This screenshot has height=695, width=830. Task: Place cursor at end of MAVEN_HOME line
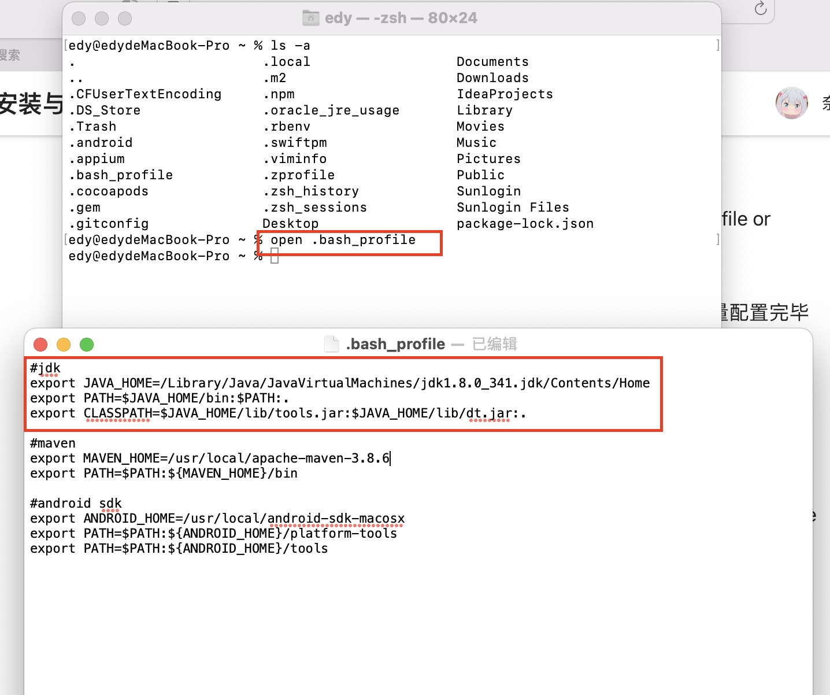pyautogui.click(x=391, y=459)
